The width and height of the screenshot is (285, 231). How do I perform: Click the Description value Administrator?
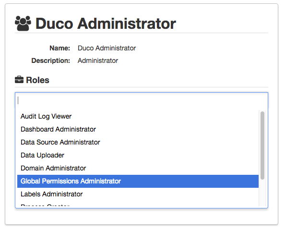tap(98, 61)
